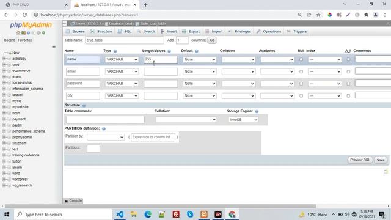The image size is (391, 220).
Task: Open share page icon in address bar
Action: coord(309,15)
